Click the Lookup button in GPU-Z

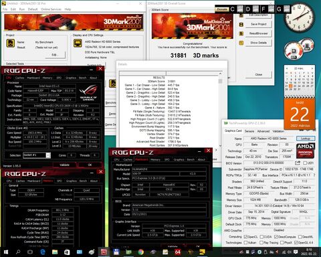tap(306, 139)
